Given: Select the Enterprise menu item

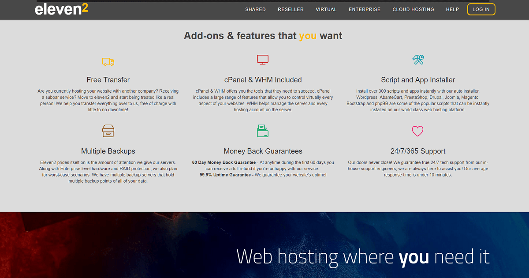Looking at the screenshot, I should [365, 9].
